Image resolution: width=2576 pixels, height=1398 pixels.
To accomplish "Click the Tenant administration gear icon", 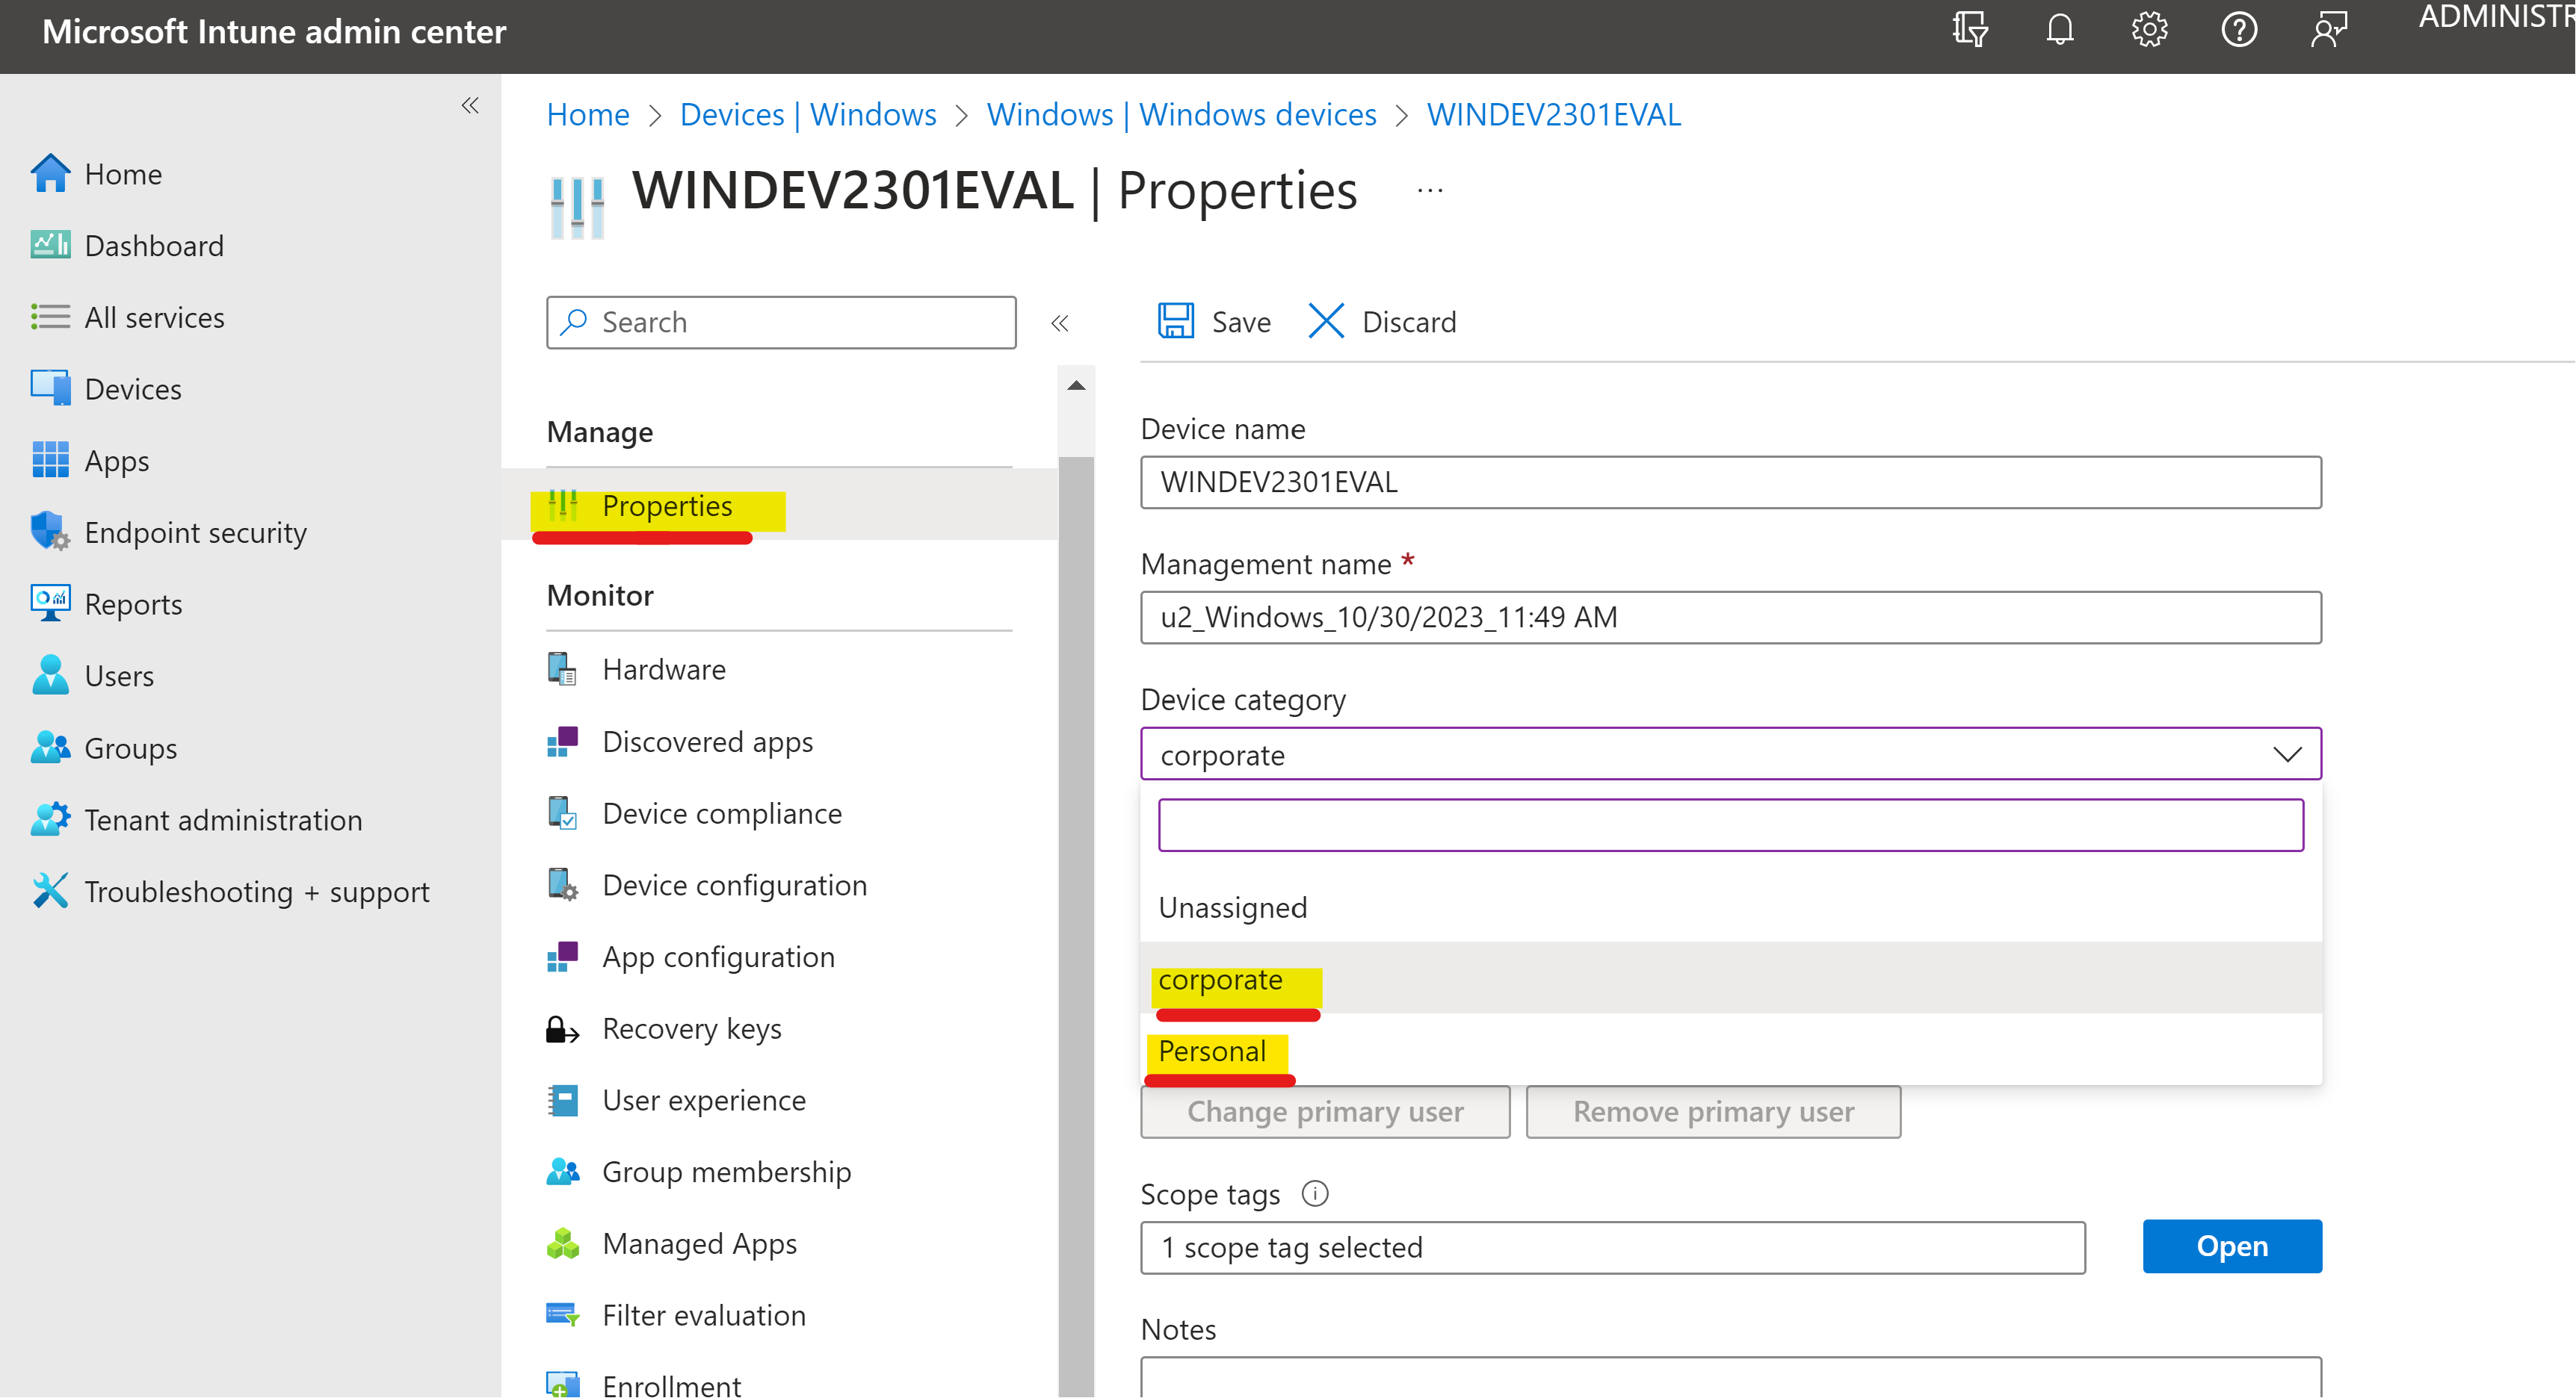I will [x=50, y=819].
